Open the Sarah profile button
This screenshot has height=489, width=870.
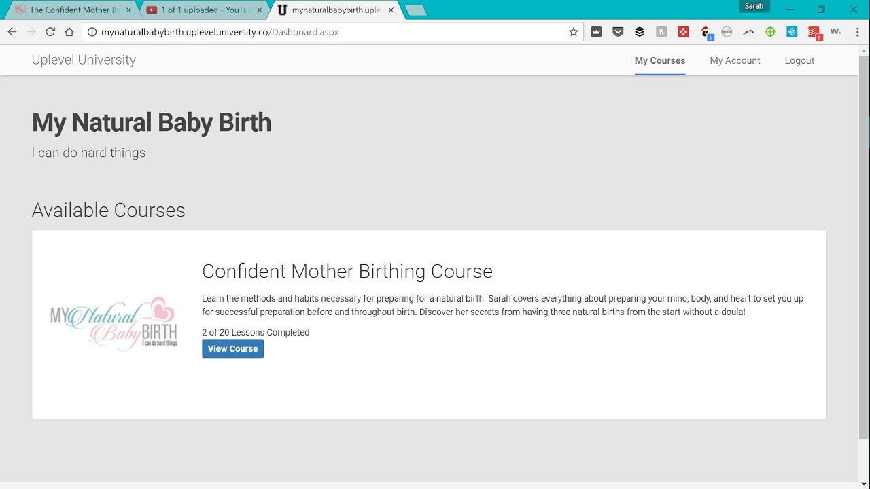click(754, 6)
